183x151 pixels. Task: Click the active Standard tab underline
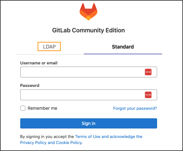tap(123, 54)
